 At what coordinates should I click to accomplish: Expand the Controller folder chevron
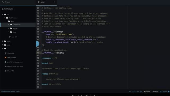click(x=9, y=25)
